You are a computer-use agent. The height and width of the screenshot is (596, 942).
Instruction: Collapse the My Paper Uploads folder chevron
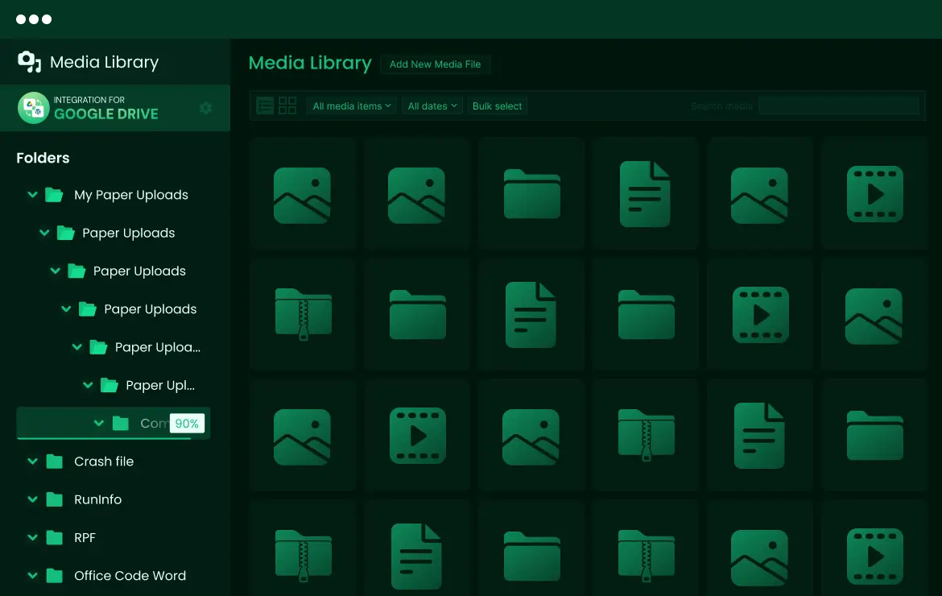33,195
